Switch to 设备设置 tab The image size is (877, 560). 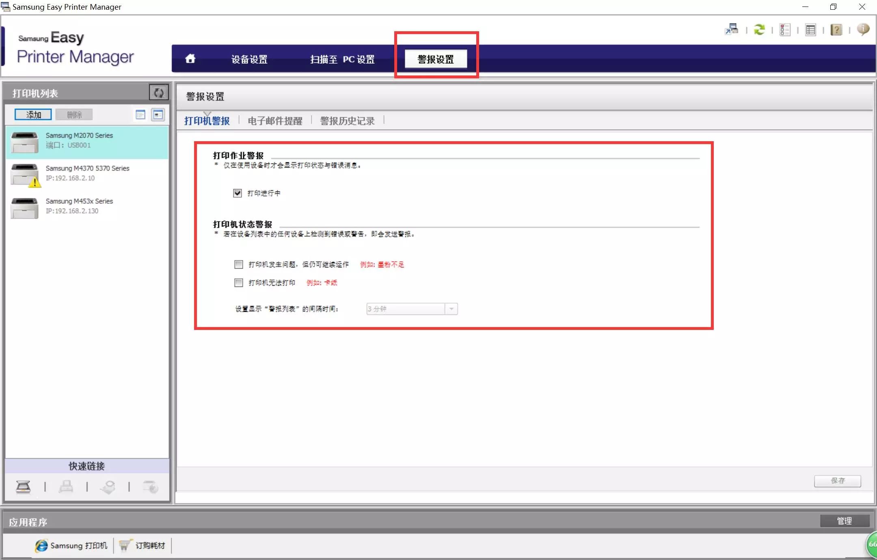[x=249, y=59]
